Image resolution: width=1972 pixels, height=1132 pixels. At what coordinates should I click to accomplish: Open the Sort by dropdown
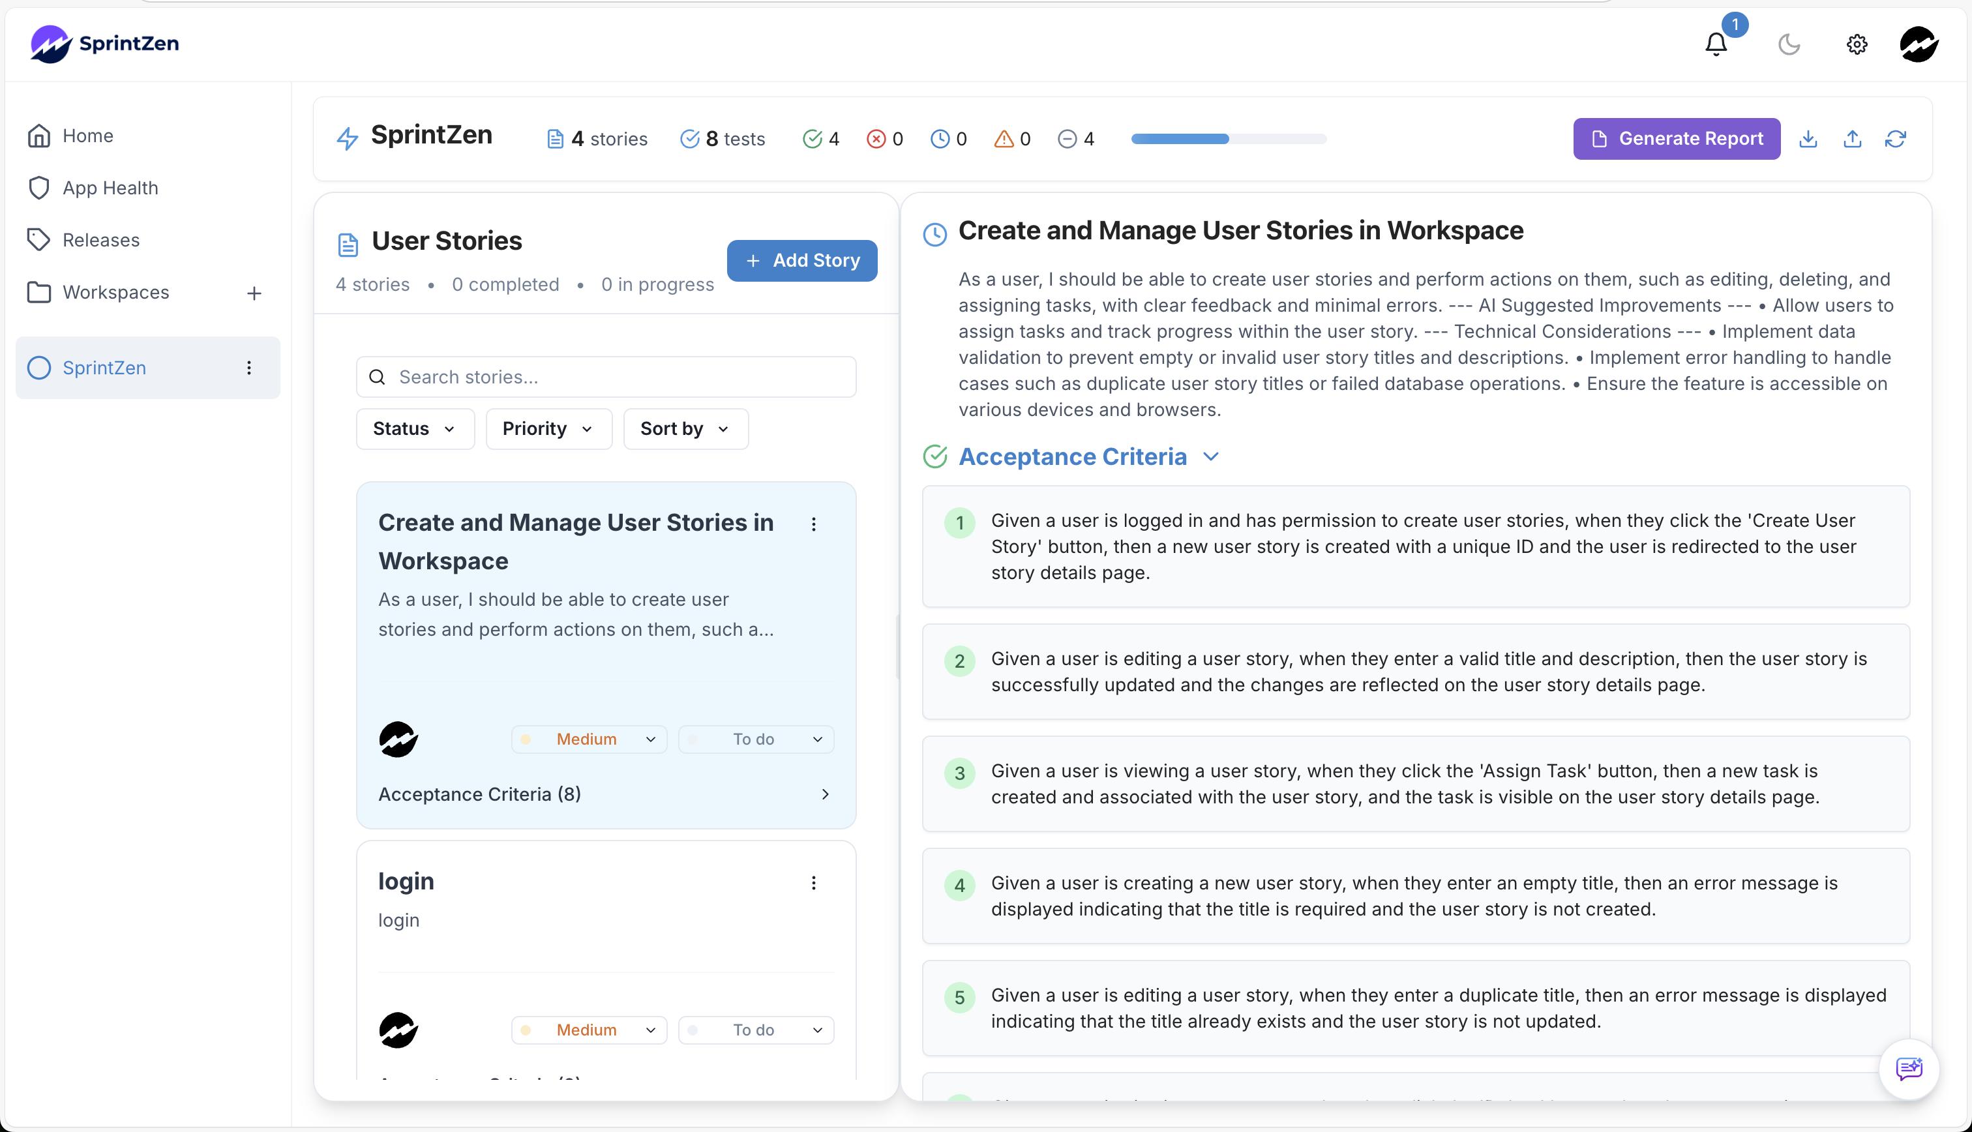(x=685, y=428)
